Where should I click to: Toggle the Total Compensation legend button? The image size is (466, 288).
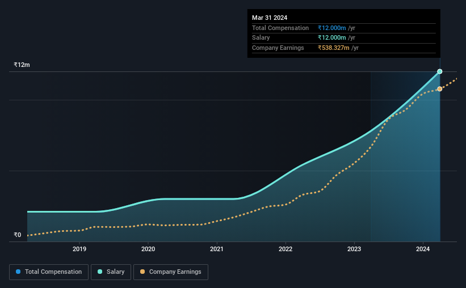[x=49, y=272]
